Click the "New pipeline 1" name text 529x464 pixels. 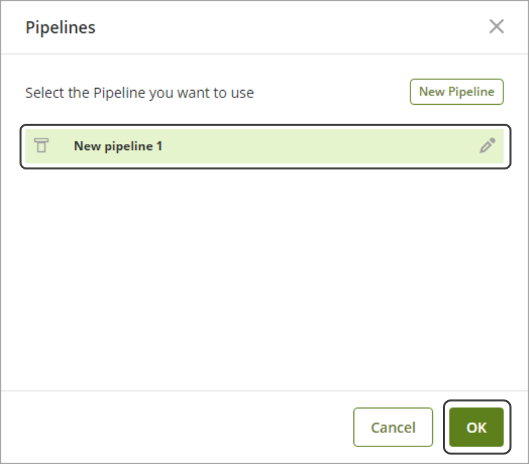(118, 146)
